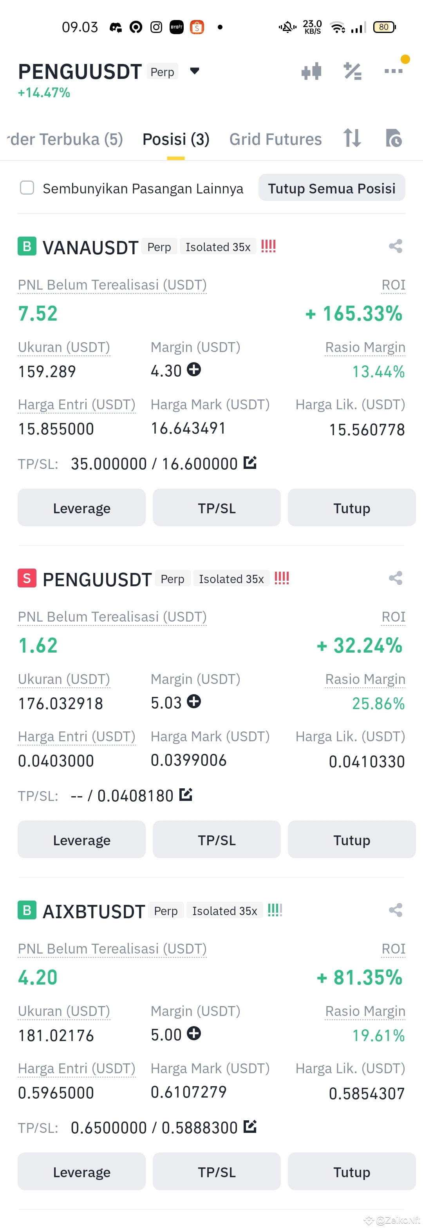Open the candlestick chart icon
This screenshot has width=423, height=1229.
[311, 71]
